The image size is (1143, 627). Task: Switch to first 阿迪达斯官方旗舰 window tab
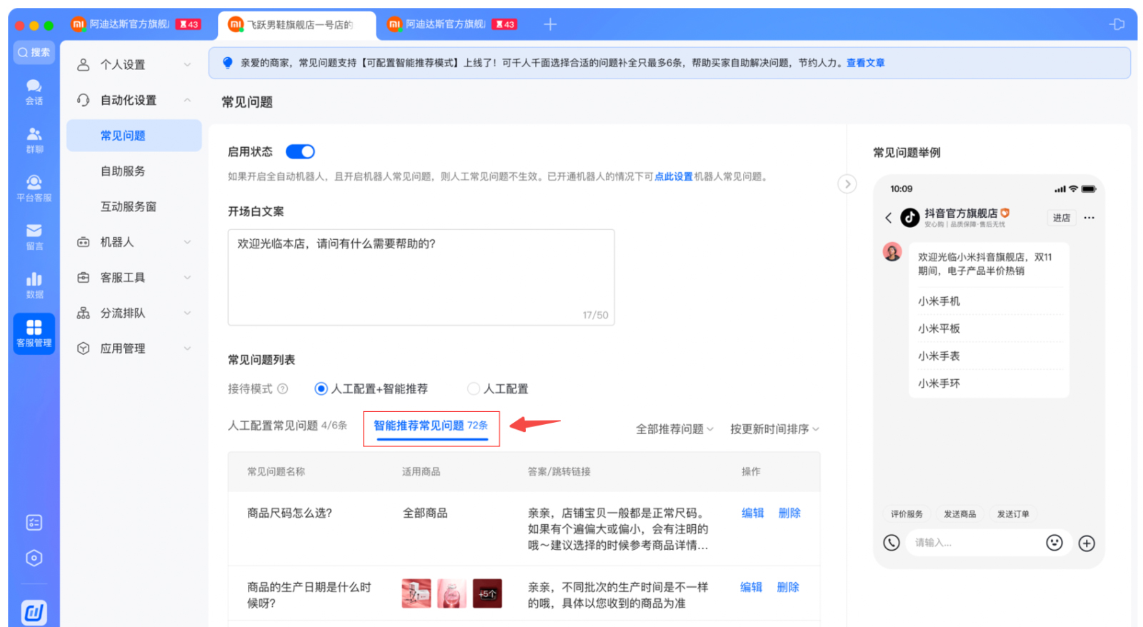pyautogui.click(x=136, y=24)
